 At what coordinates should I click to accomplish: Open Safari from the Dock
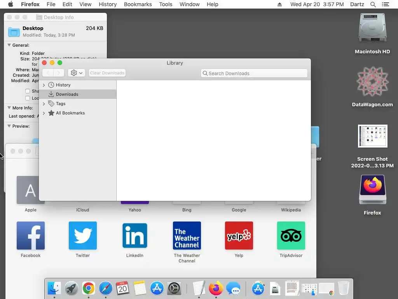(x=106, y=288)
